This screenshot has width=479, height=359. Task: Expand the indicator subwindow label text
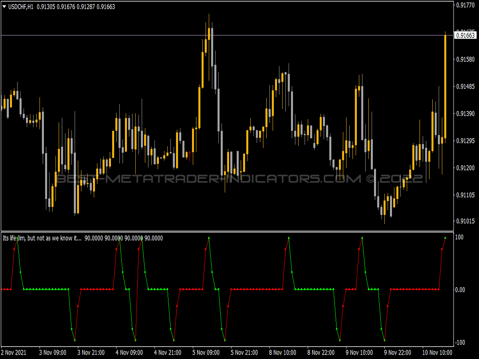point(40,238)
